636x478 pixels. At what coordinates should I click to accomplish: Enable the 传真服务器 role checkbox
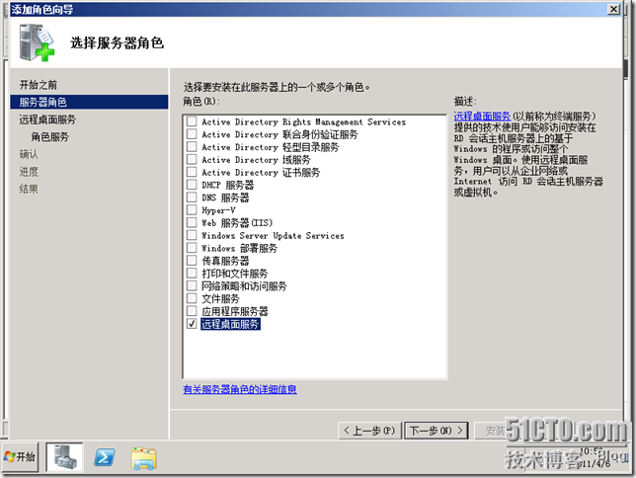click(192, 260)
